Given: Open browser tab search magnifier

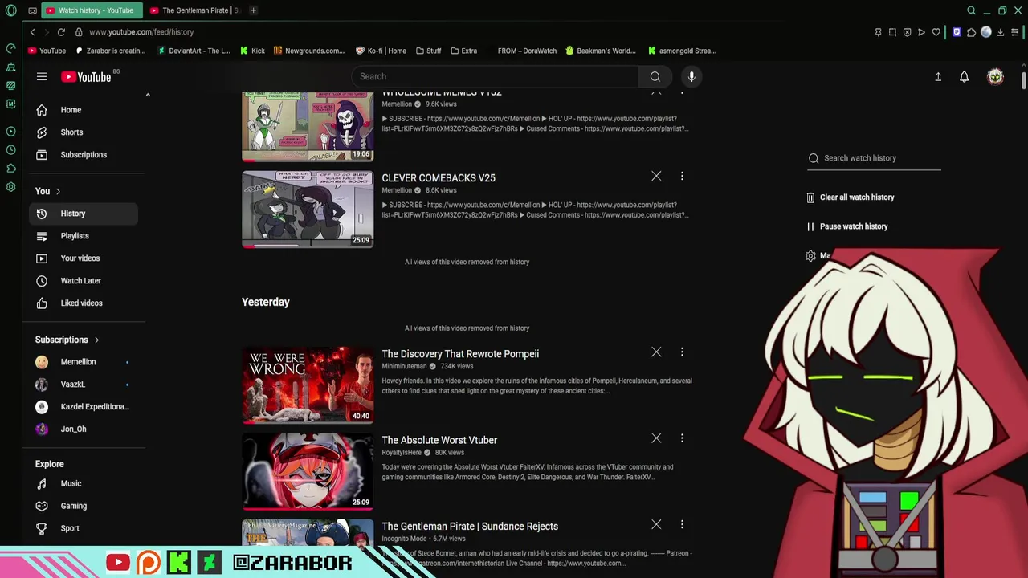Looking at the screenshot, I should point(971,10).
